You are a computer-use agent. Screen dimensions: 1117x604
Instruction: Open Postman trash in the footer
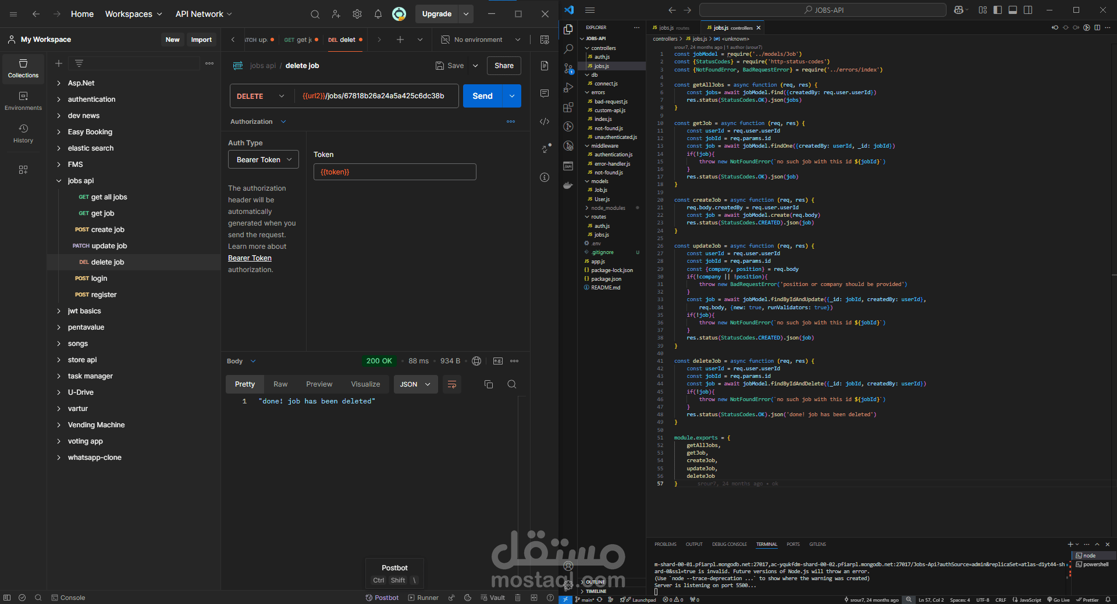pyautogui.click(x=518, y=598)
